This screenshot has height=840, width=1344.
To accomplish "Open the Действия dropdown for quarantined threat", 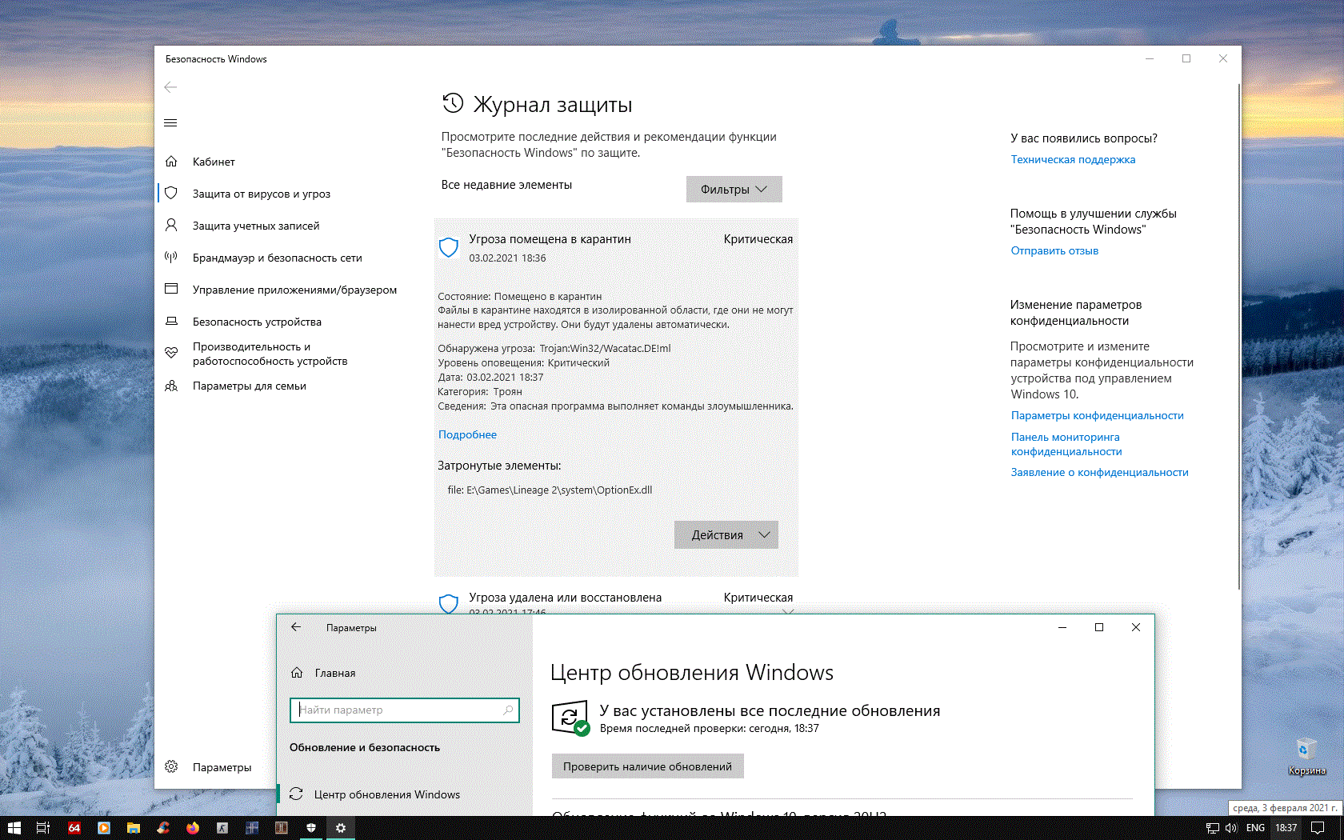I will (726, 535).
